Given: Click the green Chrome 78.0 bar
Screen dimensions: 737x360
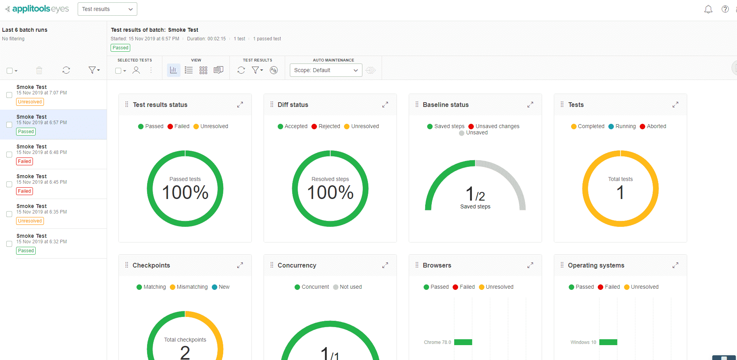Looking at the screenshot, I should pyautogui.click(x=463, y=342).
